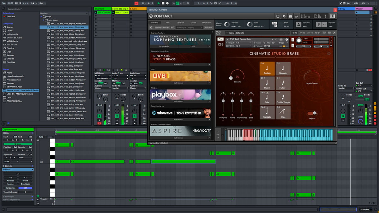Click the wrench icon on CSB instrument
This screenshot has width=379, height=213.
(220, 39)
